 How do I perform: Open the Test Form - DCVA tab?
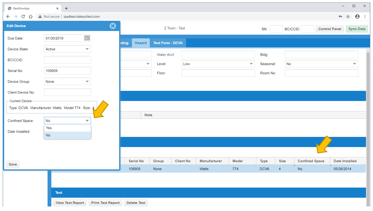168,43
